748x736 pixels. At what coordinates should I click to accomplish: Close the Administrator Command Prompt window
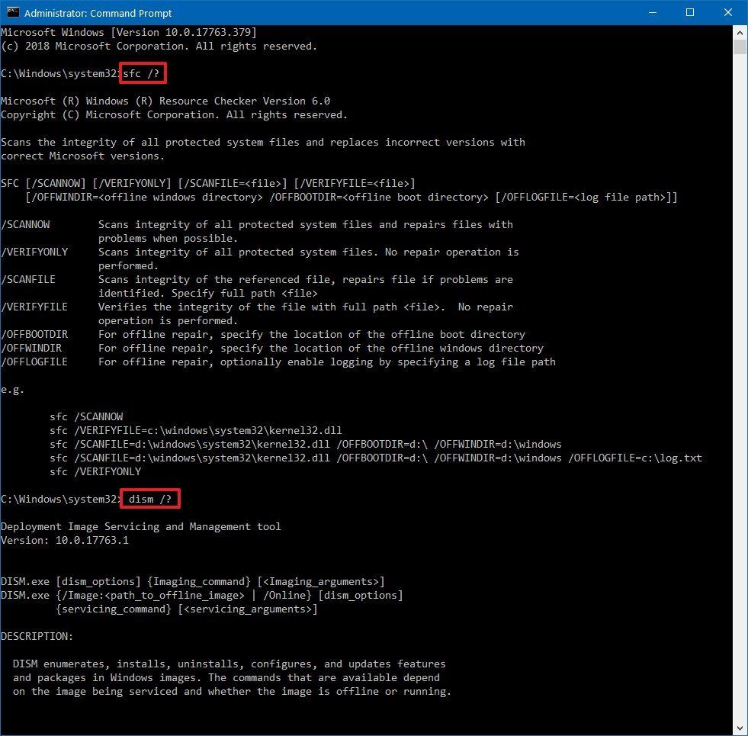tap(728, 12)
